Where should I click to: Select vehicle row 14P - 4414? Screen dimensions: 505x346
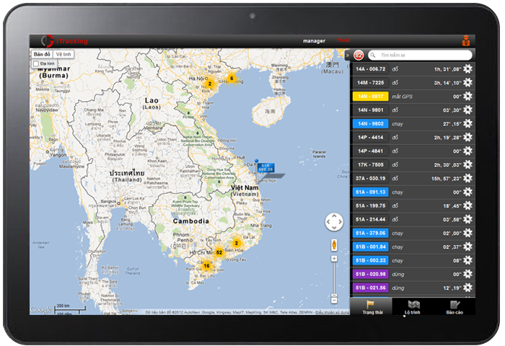pyautogui.click(x=413, y=138)
